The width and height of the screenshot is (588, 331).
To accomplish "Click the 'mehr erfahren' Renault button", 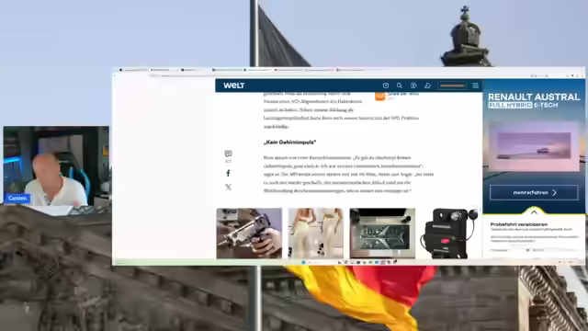I will (534, 192).
